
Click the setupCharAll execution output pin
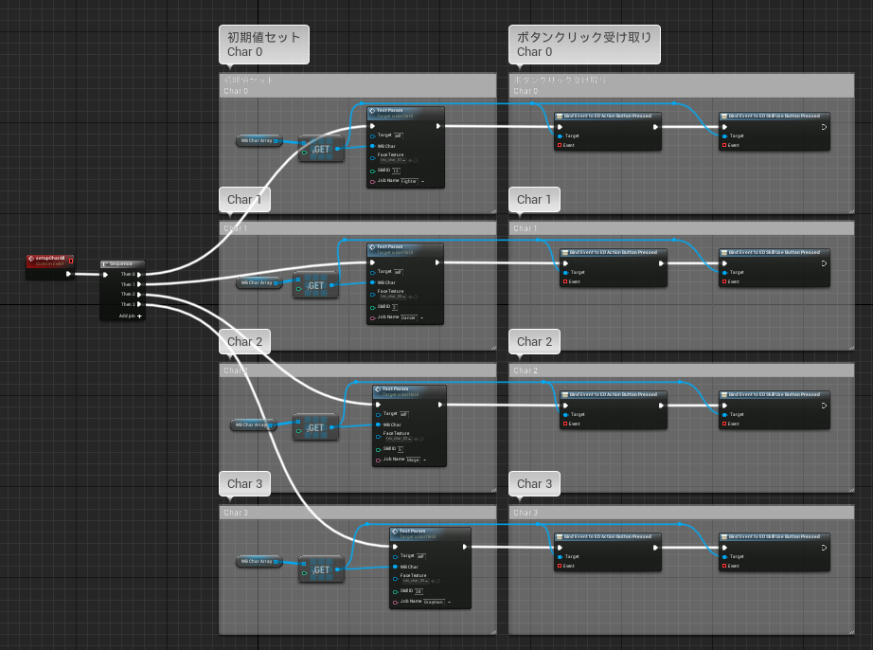pyautogui.click(x=68, y=274)
